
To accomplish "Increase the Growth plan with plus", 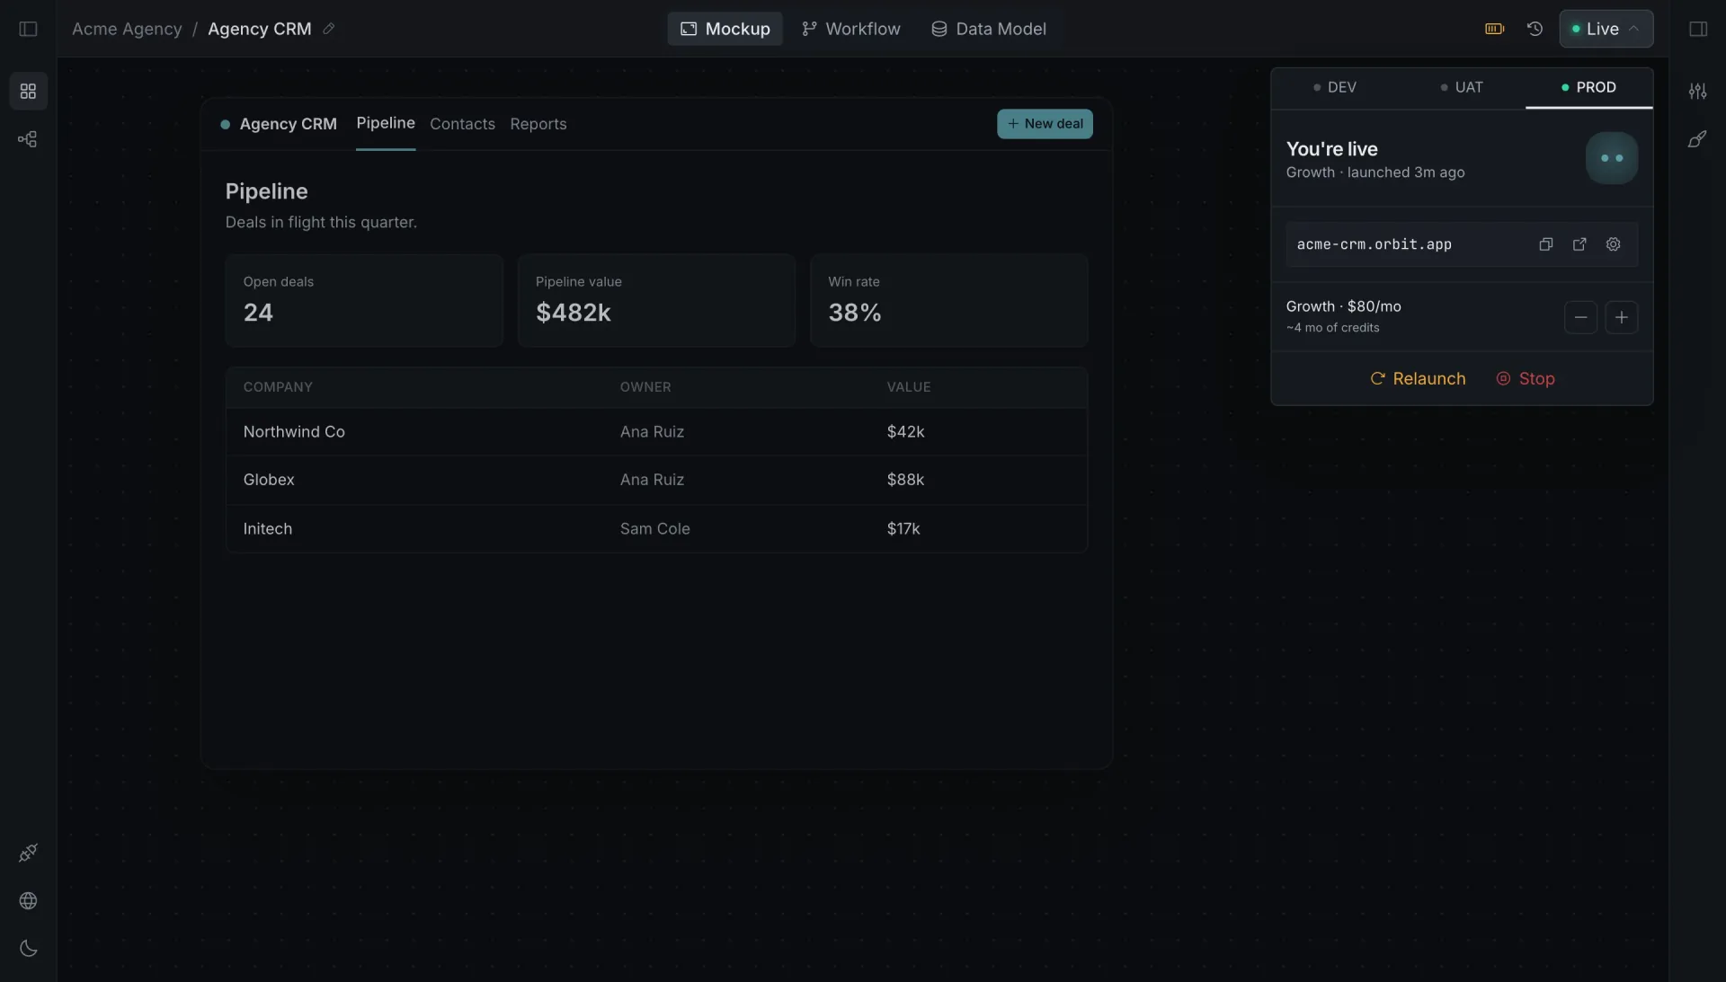I will pos(1621,317).
